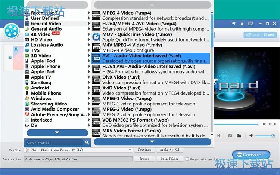Pick the MKV Video Format icon
The width and height of the screenshot is (280, 175).
(x=96, y=133)
